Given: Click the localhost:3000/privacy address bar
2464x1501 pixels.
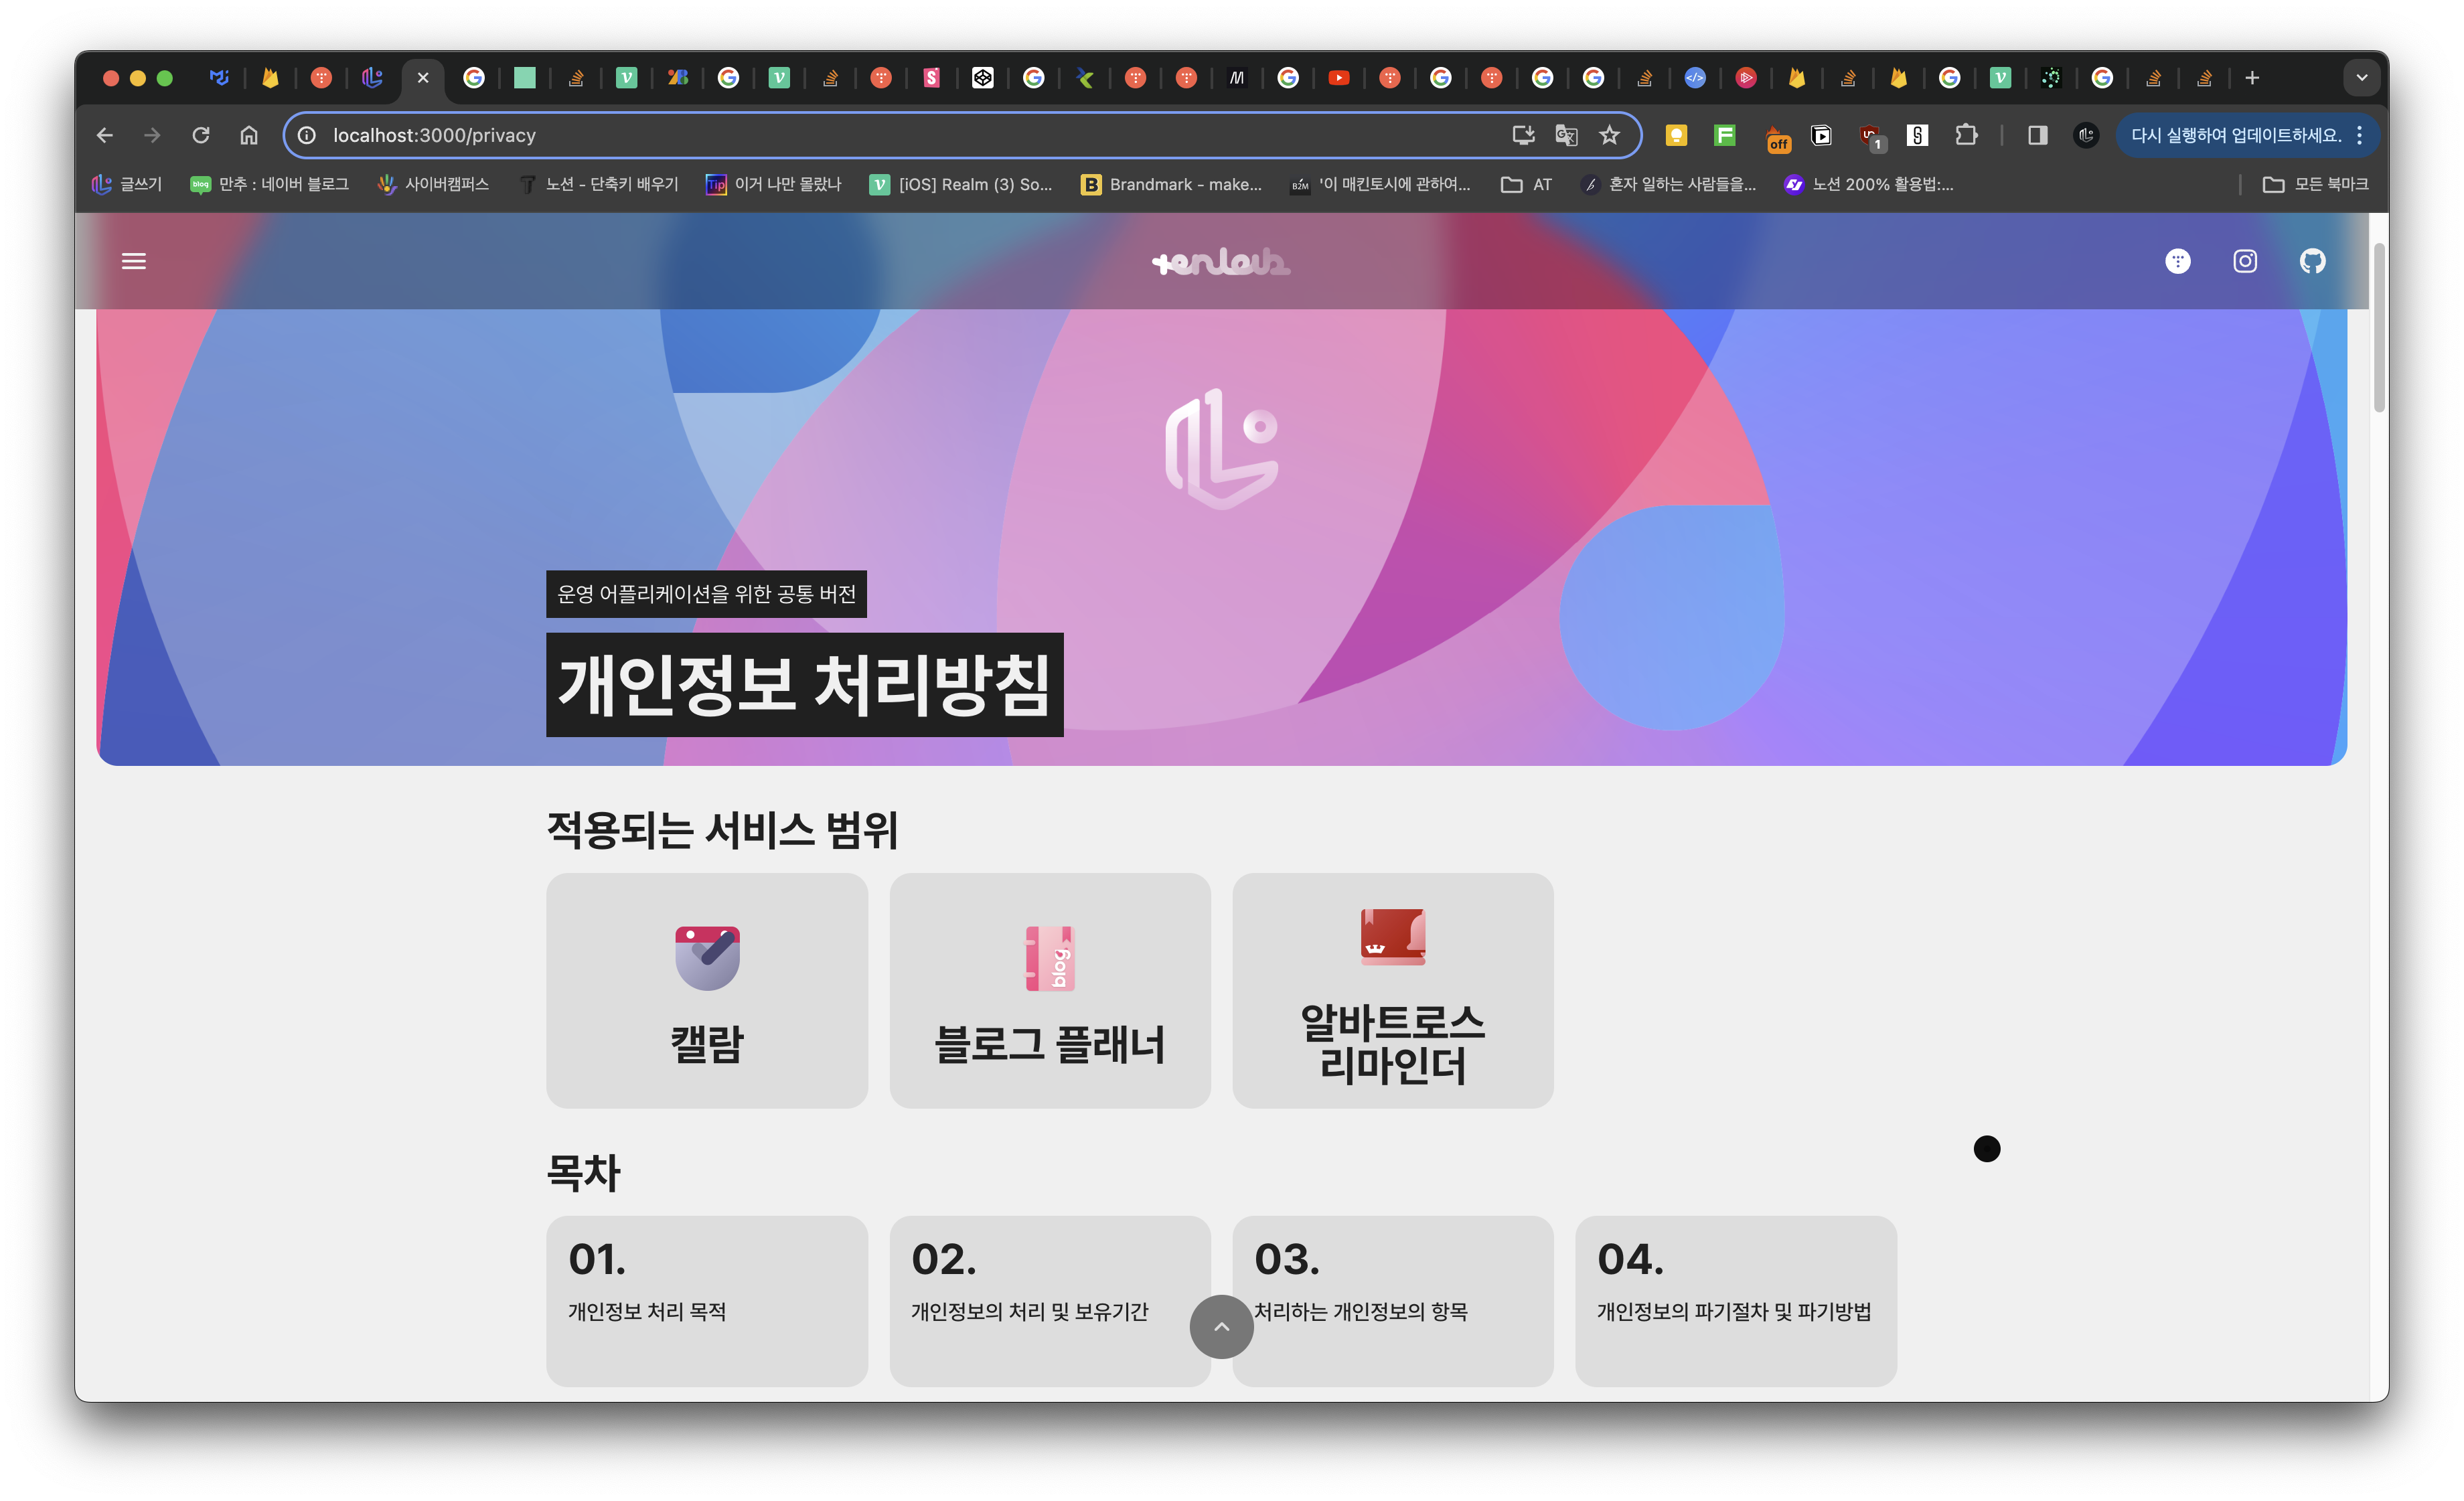Looking at the screenshot, I should point(900,135).
